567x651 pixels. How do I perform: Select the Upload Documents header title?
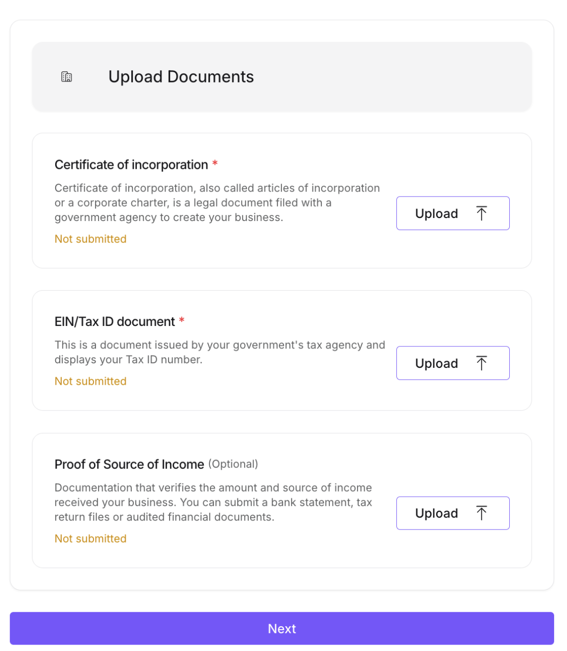pyautogui.click(x=181, y=77)
